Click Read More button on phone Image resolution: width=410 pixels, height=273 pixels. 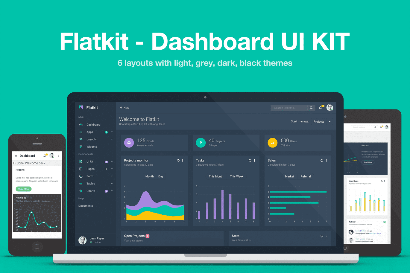[x=24, y=189]
